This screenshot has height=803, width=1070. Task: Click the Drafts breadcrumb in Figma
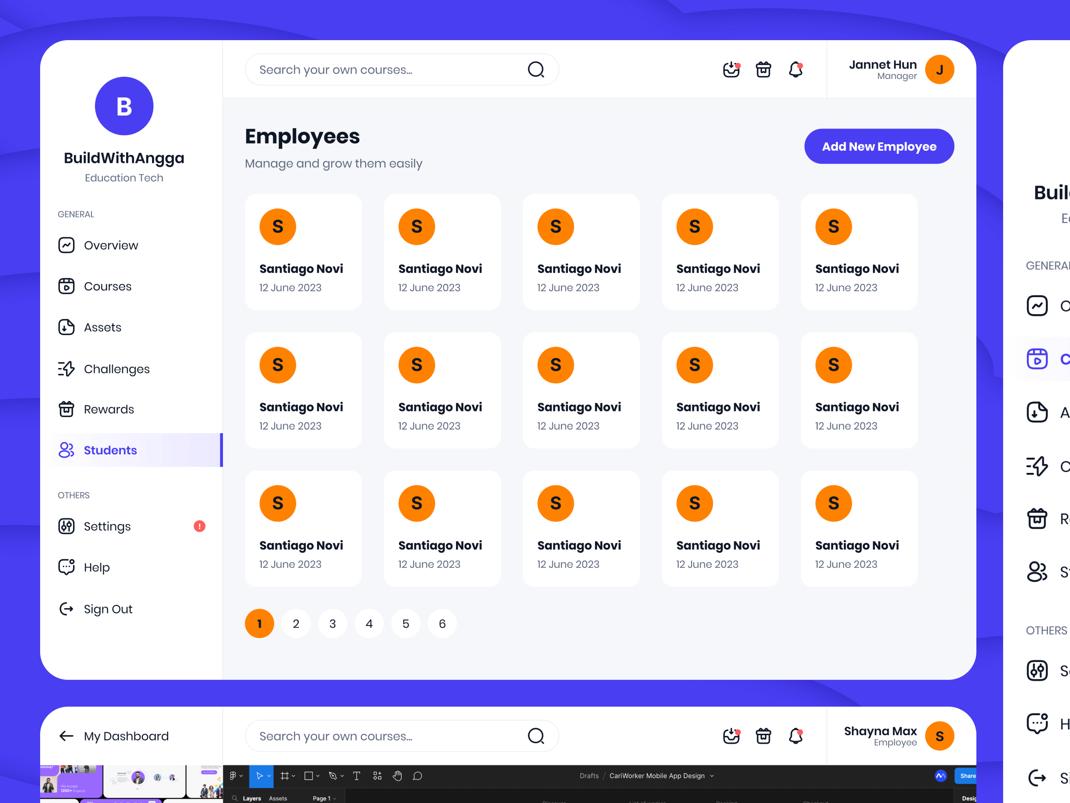[588, 776]
